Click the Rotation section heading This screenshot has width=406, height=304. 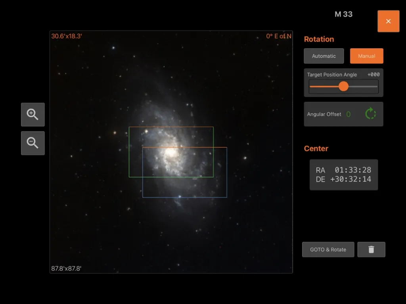319,39
